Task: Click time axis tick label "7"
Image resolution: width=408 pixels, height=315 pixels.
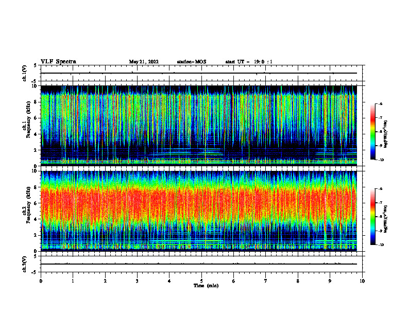Action: click(266, 281)
